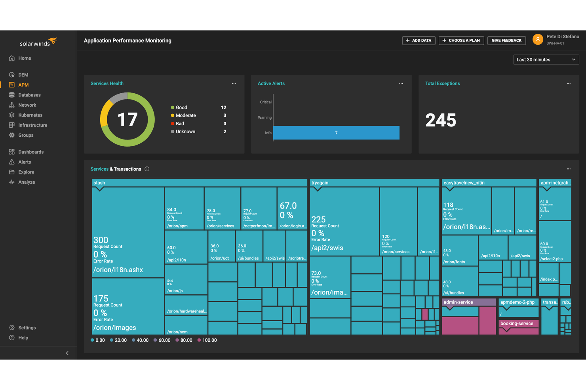Image resolution: width=586 pixels, height=390 pixels.
Task: Open the Pete Di Stefano user avatar
Action: tap(538, 39)
